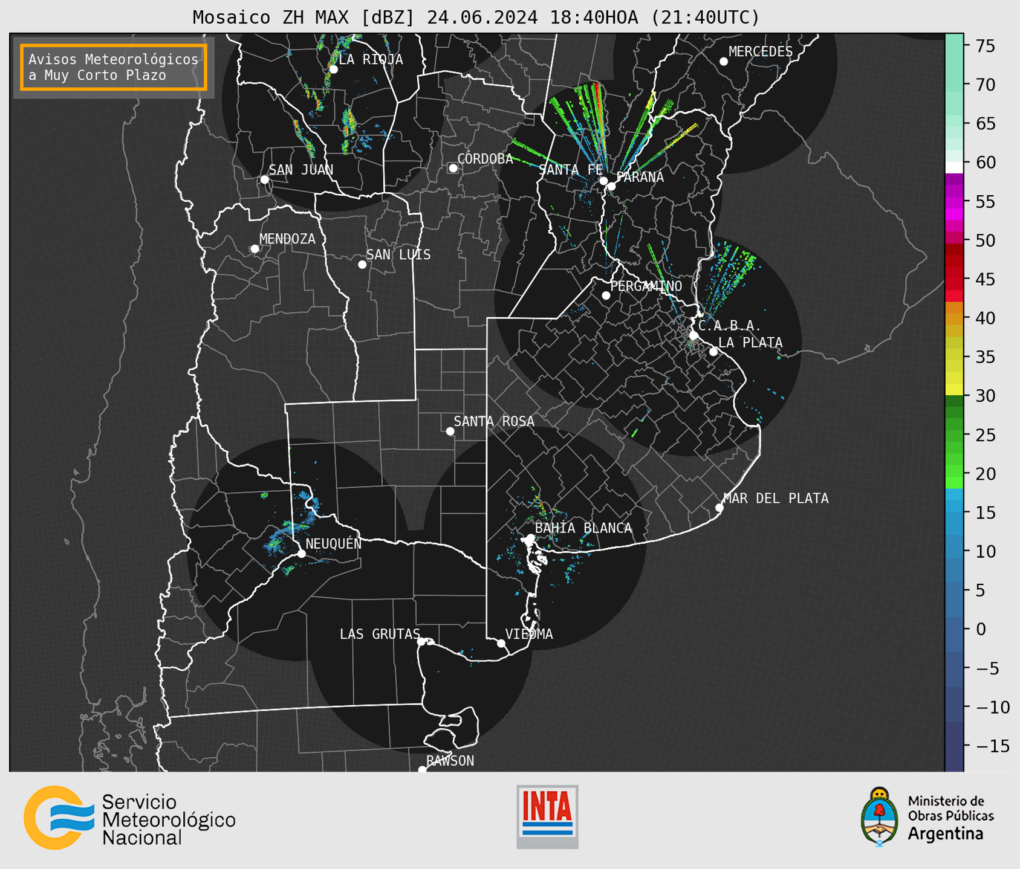1020x869 pixels.
Task: Select the La Plata city marker
Action: tap(713, 352)
